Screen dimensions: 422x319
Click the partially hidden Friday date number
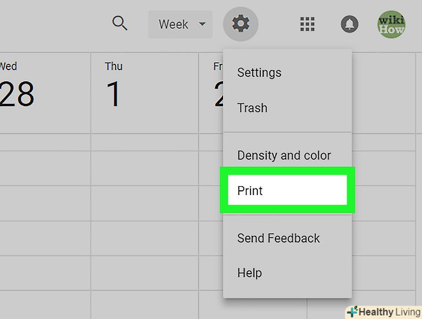pos(219,95)
